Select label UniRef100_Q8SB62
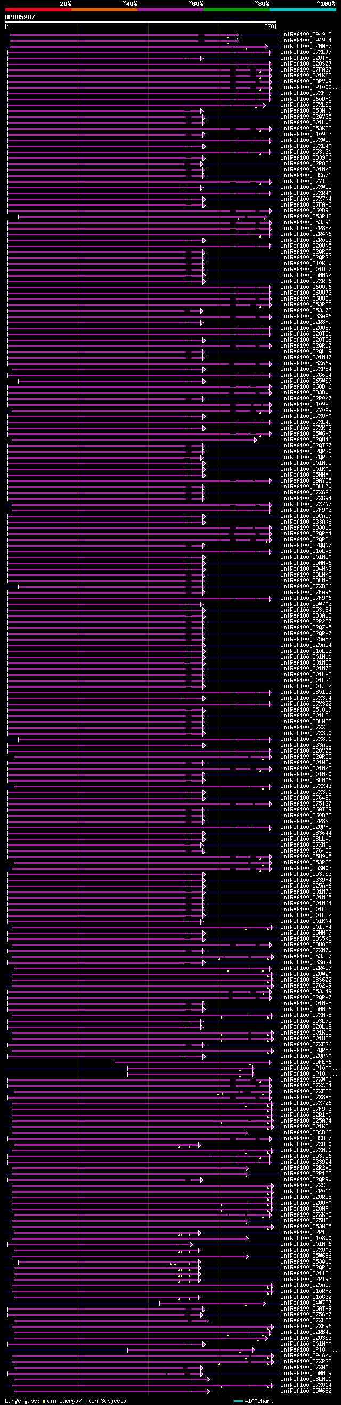This screenshot has width=341, height=1405. pos(306,1132)
